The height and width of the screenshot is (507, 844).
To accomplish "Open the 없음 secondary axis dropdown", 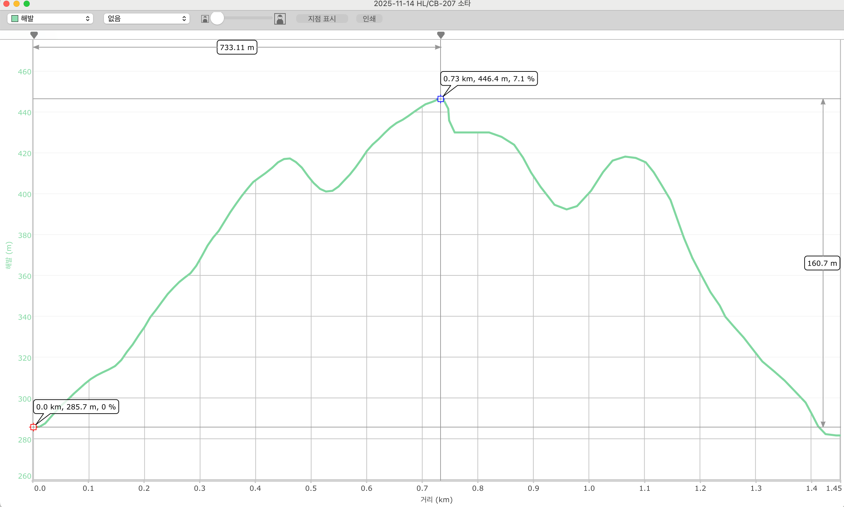I will (x=147, y=19).
